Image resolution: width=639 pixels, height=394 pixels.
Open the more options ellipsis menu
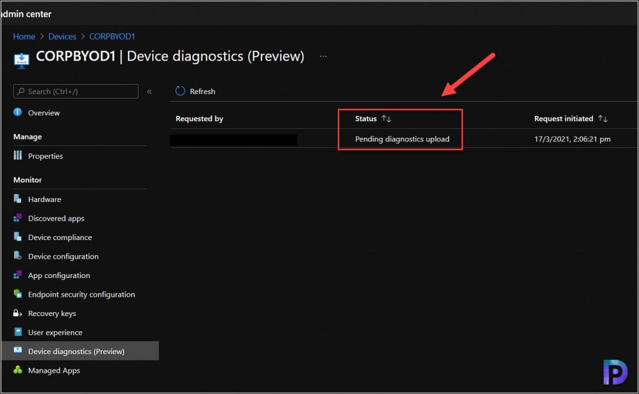click(323, 56)
